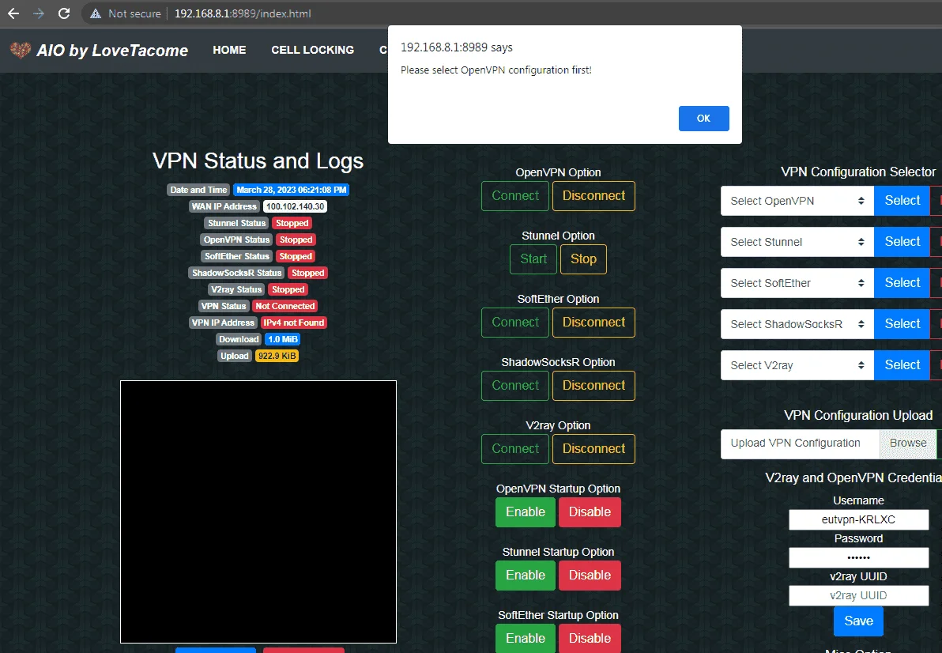Open the Select ShadowSocksR dropdown
942x653 pixels.
797,324
